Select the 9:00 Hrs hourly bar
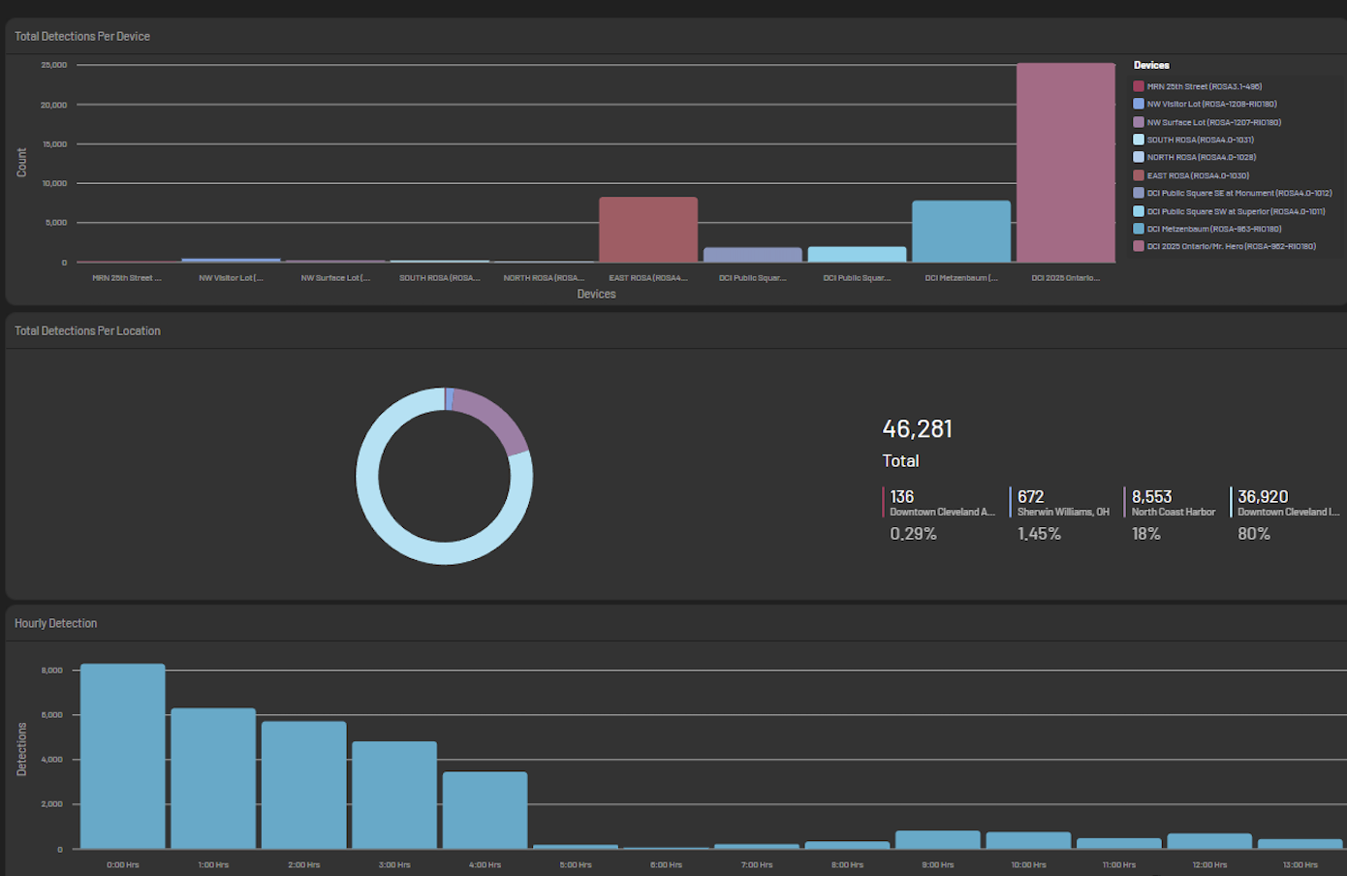The image size is (1347, 876). tap(938, 840)
